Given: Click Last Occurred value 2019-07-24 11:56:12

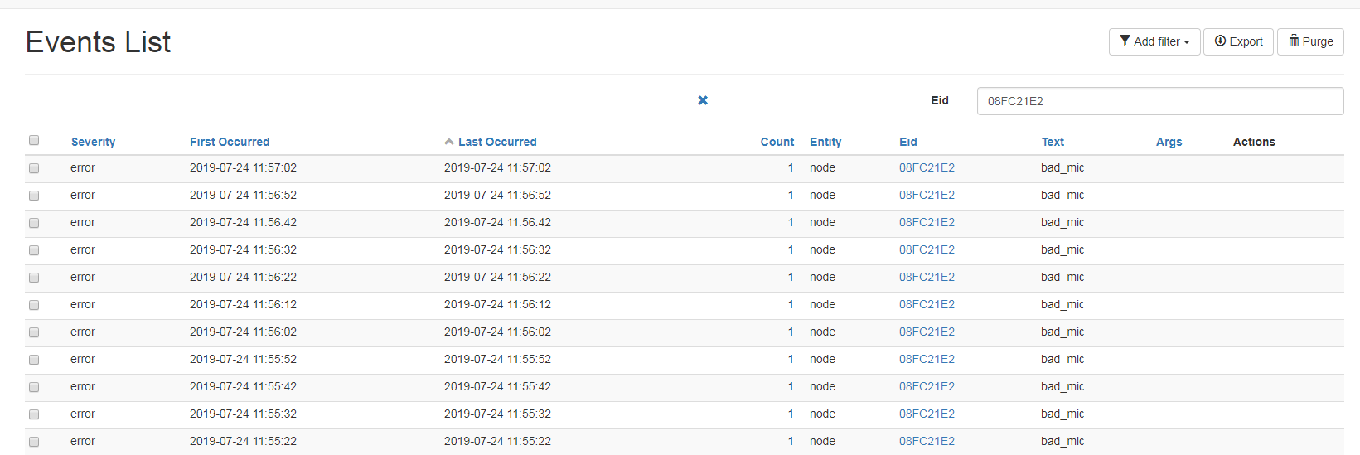Looking at the screenshot, I should [x=497, y=304].
